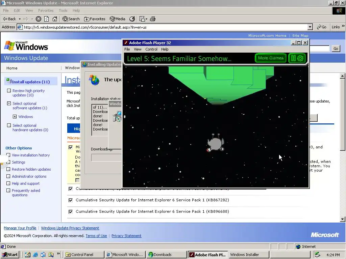Uncheck the KB896688 update checkbox

[x=71, y=212]
